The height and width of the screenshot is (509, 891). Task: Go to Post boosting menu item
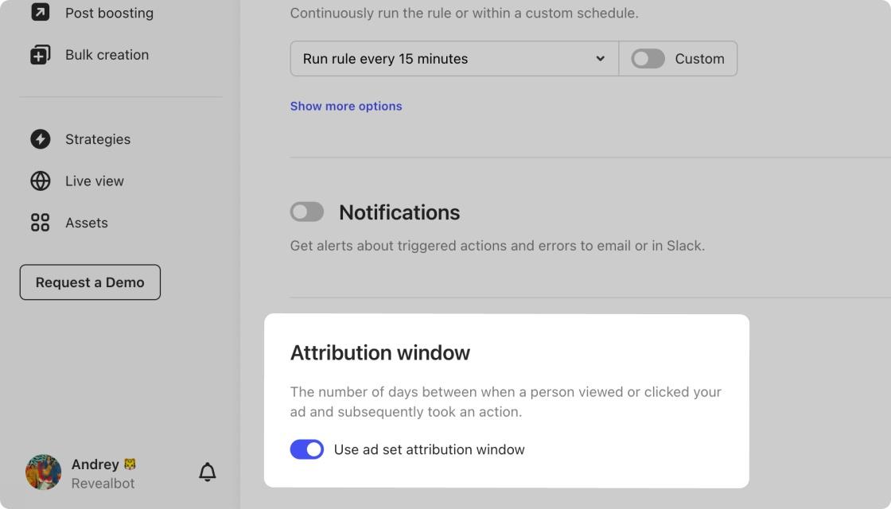tap(109, 13)
